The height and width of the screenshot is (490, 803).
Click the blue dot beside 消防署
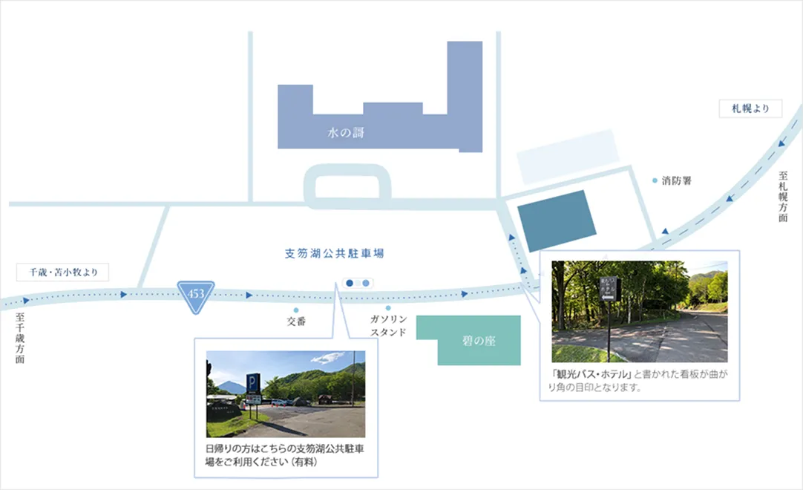tap(655, 180)
